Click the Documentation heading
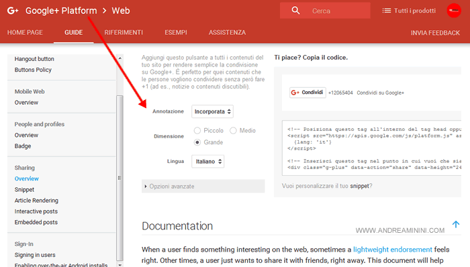The height and width of the screenshot is (267, 470). (x=177, y=226)
